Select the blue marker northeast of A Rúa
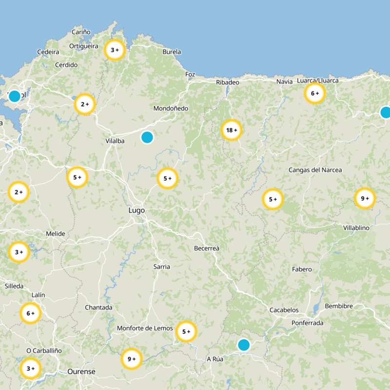This screenshot has height=390, width=390. pyautogui.click(x=244, y=345)
